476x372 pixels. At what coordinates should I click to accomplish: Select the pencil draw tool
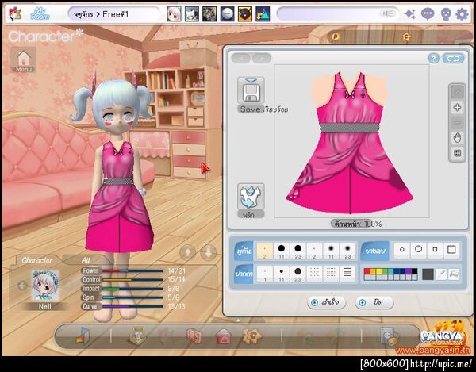click(457, 92)
